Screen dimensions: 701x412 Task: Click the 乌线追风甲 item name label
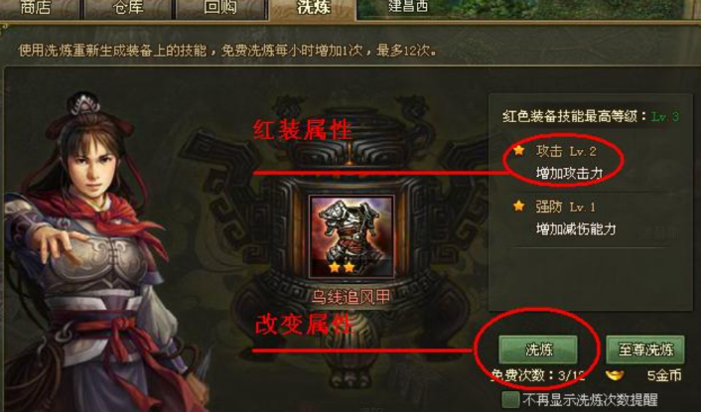click(x=350, y=297)
